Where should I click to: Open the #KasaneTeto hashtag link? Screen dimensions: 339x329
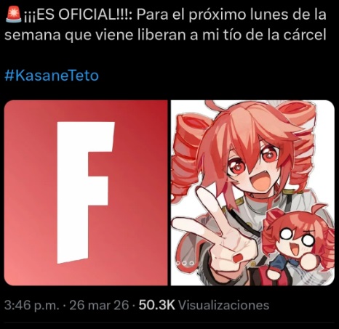pos(52,76)
